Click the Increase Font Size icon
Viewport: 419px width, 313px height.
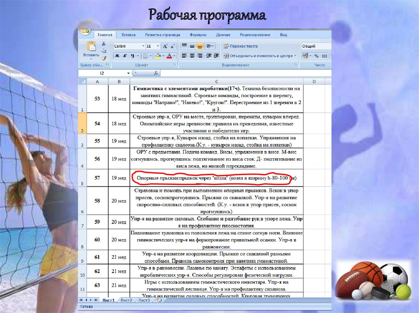[165, 47]
